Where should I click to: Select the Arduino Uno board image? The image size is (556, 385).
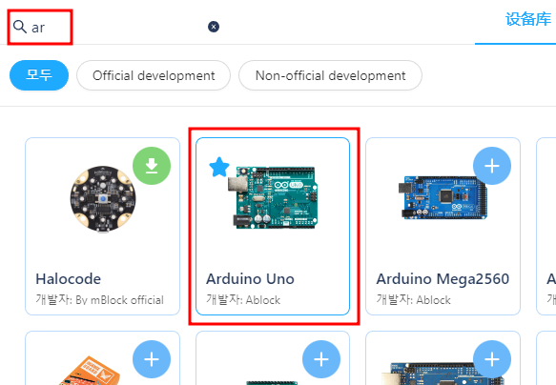[274, 197]
